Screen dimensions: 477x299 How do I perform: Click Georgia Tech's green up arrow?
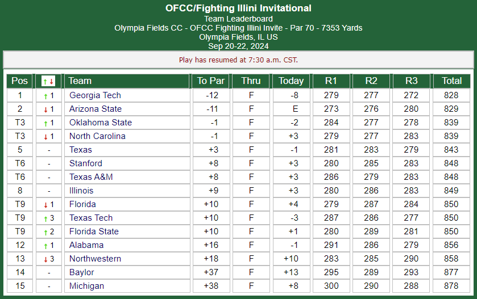click(x=45, y=96)
